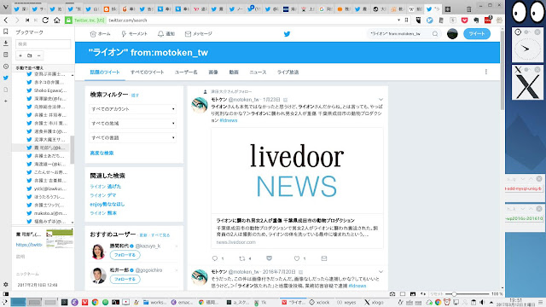Click the Twitter bird logo in header
This screenshot has width=546, height=307.
tap(287, 34)
